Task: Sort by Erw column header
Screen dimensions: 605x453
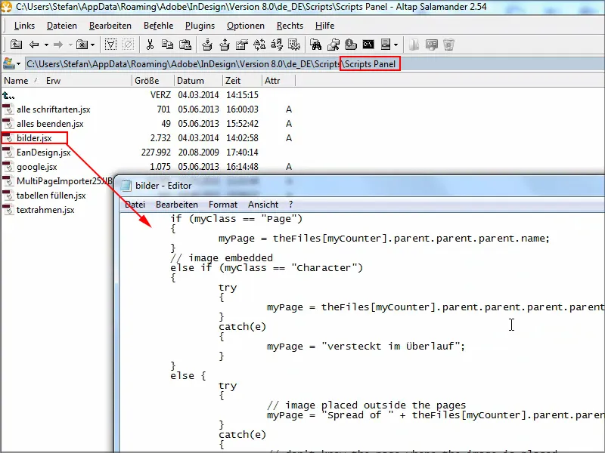Action: [x=53, y=81]
